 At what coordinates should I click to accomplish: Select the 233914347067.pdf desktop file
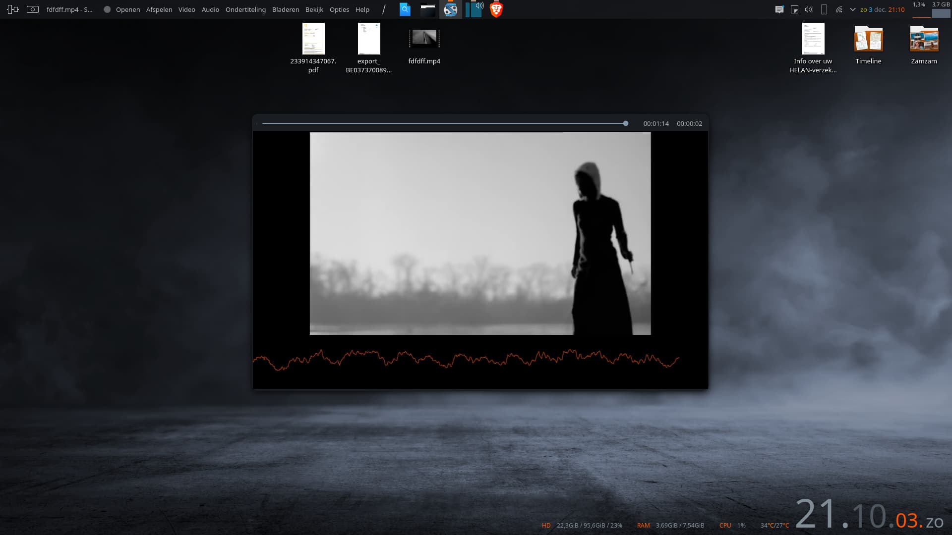[x=313, y=40]
